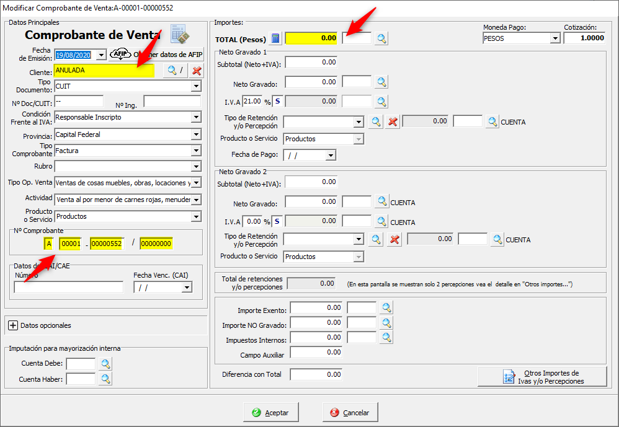Toggle the S button next to I.V.A 21.00%
619x427 pixels.
(x=277, y=101)
